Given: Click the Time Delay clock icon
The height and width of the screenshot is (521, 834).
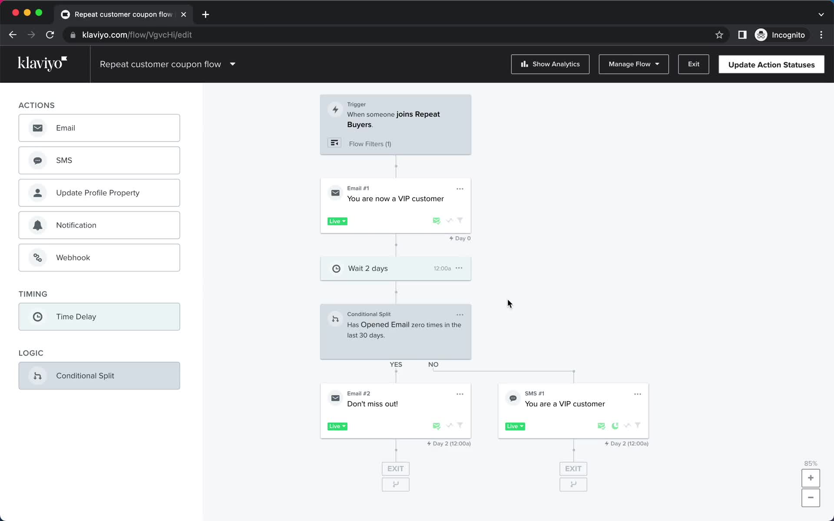Looking at the screenshot, I should pyautogui.click(x=38, y=317).
